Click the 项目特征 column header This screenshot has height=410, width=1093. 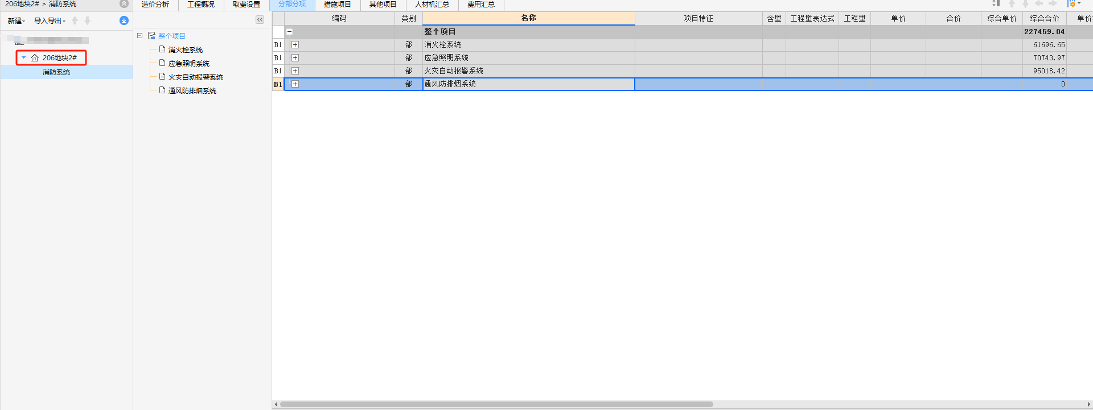click(x=698, y=18)
